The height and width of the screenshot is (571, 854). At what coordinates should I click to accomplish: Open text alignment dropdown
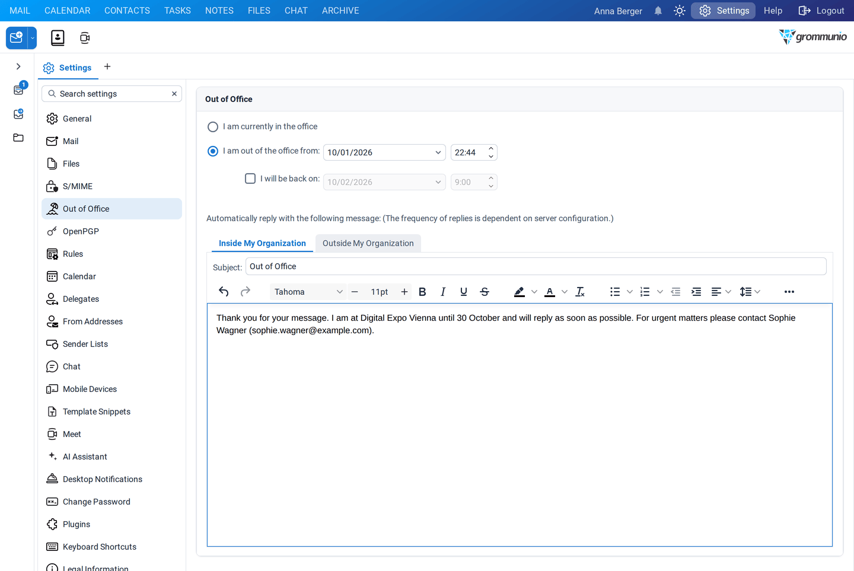click(x=721, y=292)
